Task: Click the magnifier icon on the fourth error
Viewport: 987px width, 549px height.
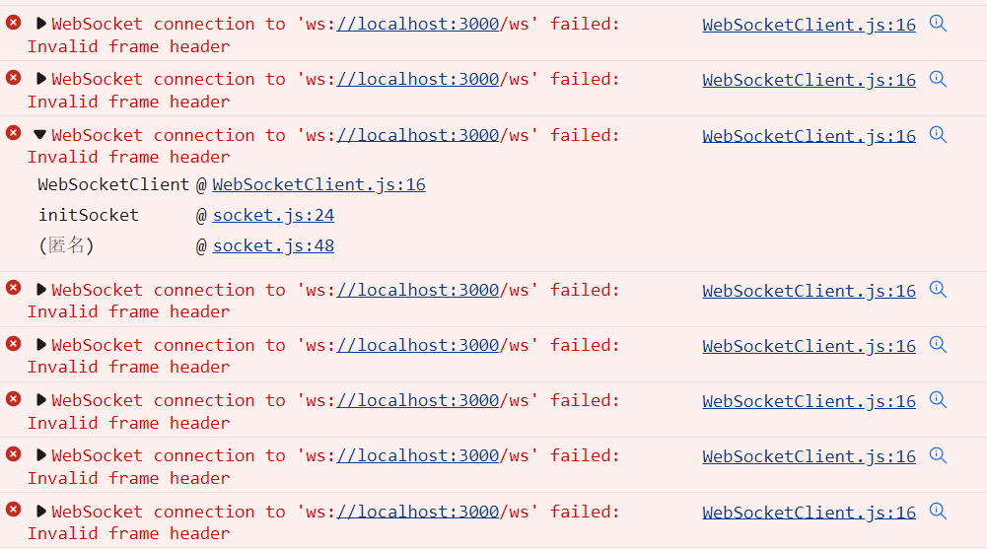Action: pyautogui.click(x=938, y=290)
